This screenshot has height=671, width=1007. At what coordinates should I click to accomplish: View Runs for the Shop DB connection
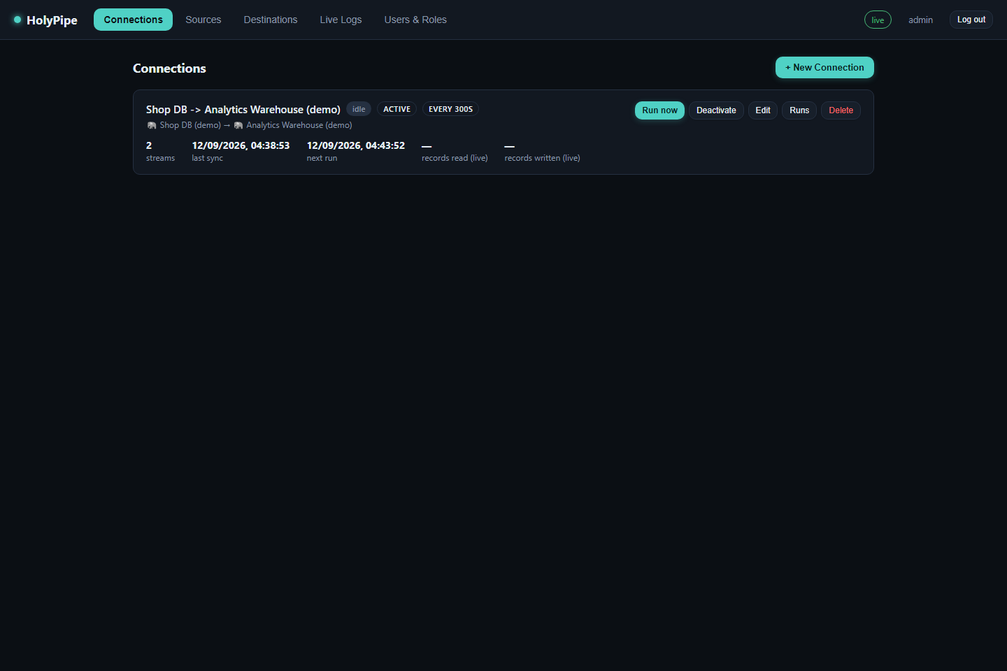799,110
